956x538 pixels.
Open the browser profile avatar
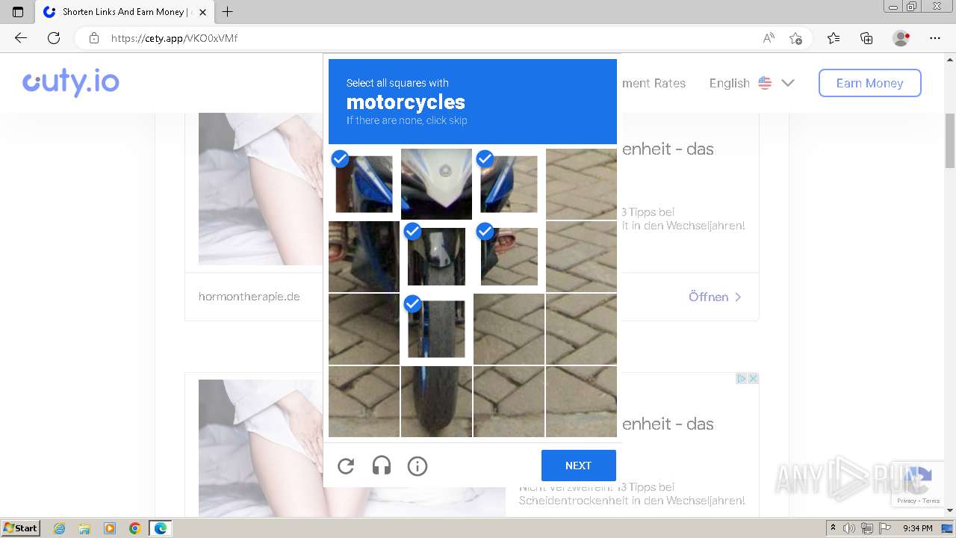tap(901, 38)
